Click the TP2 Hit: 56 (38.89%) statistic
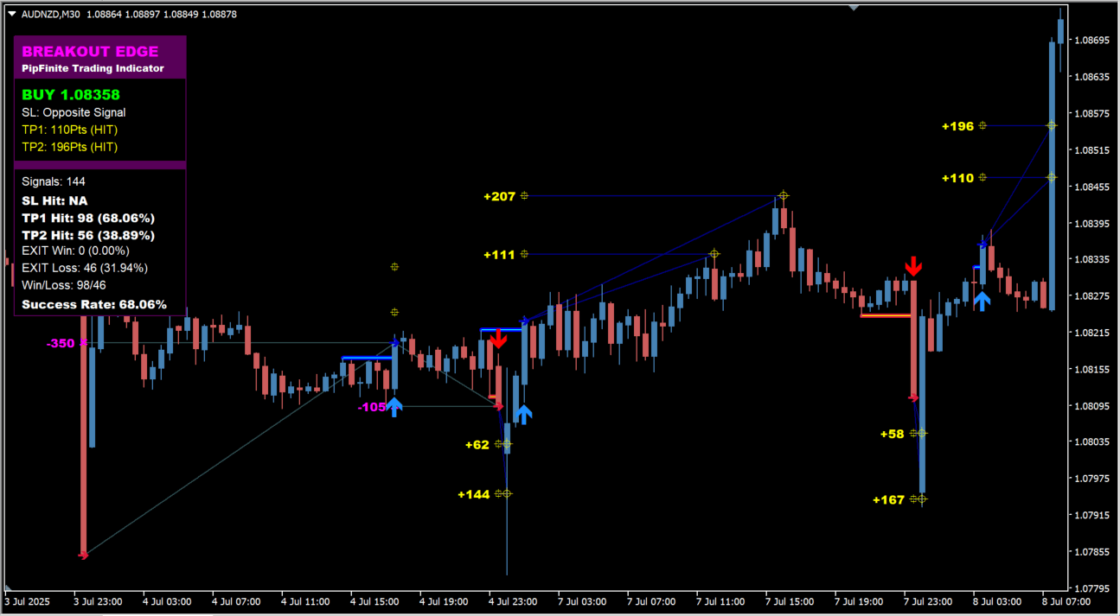The width and height of the screenshot is (1120, 616). tap(88, 235)
